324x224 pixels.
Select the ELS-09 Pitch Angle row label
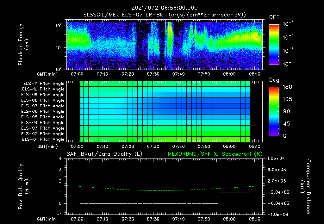(43, 95)
